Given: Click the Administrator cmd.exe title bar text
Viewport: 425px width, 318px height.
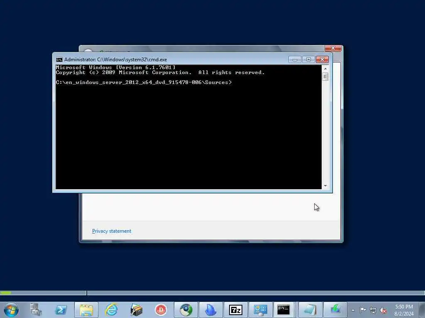Looking at the screenshot, I should click(x=115, y=60).
